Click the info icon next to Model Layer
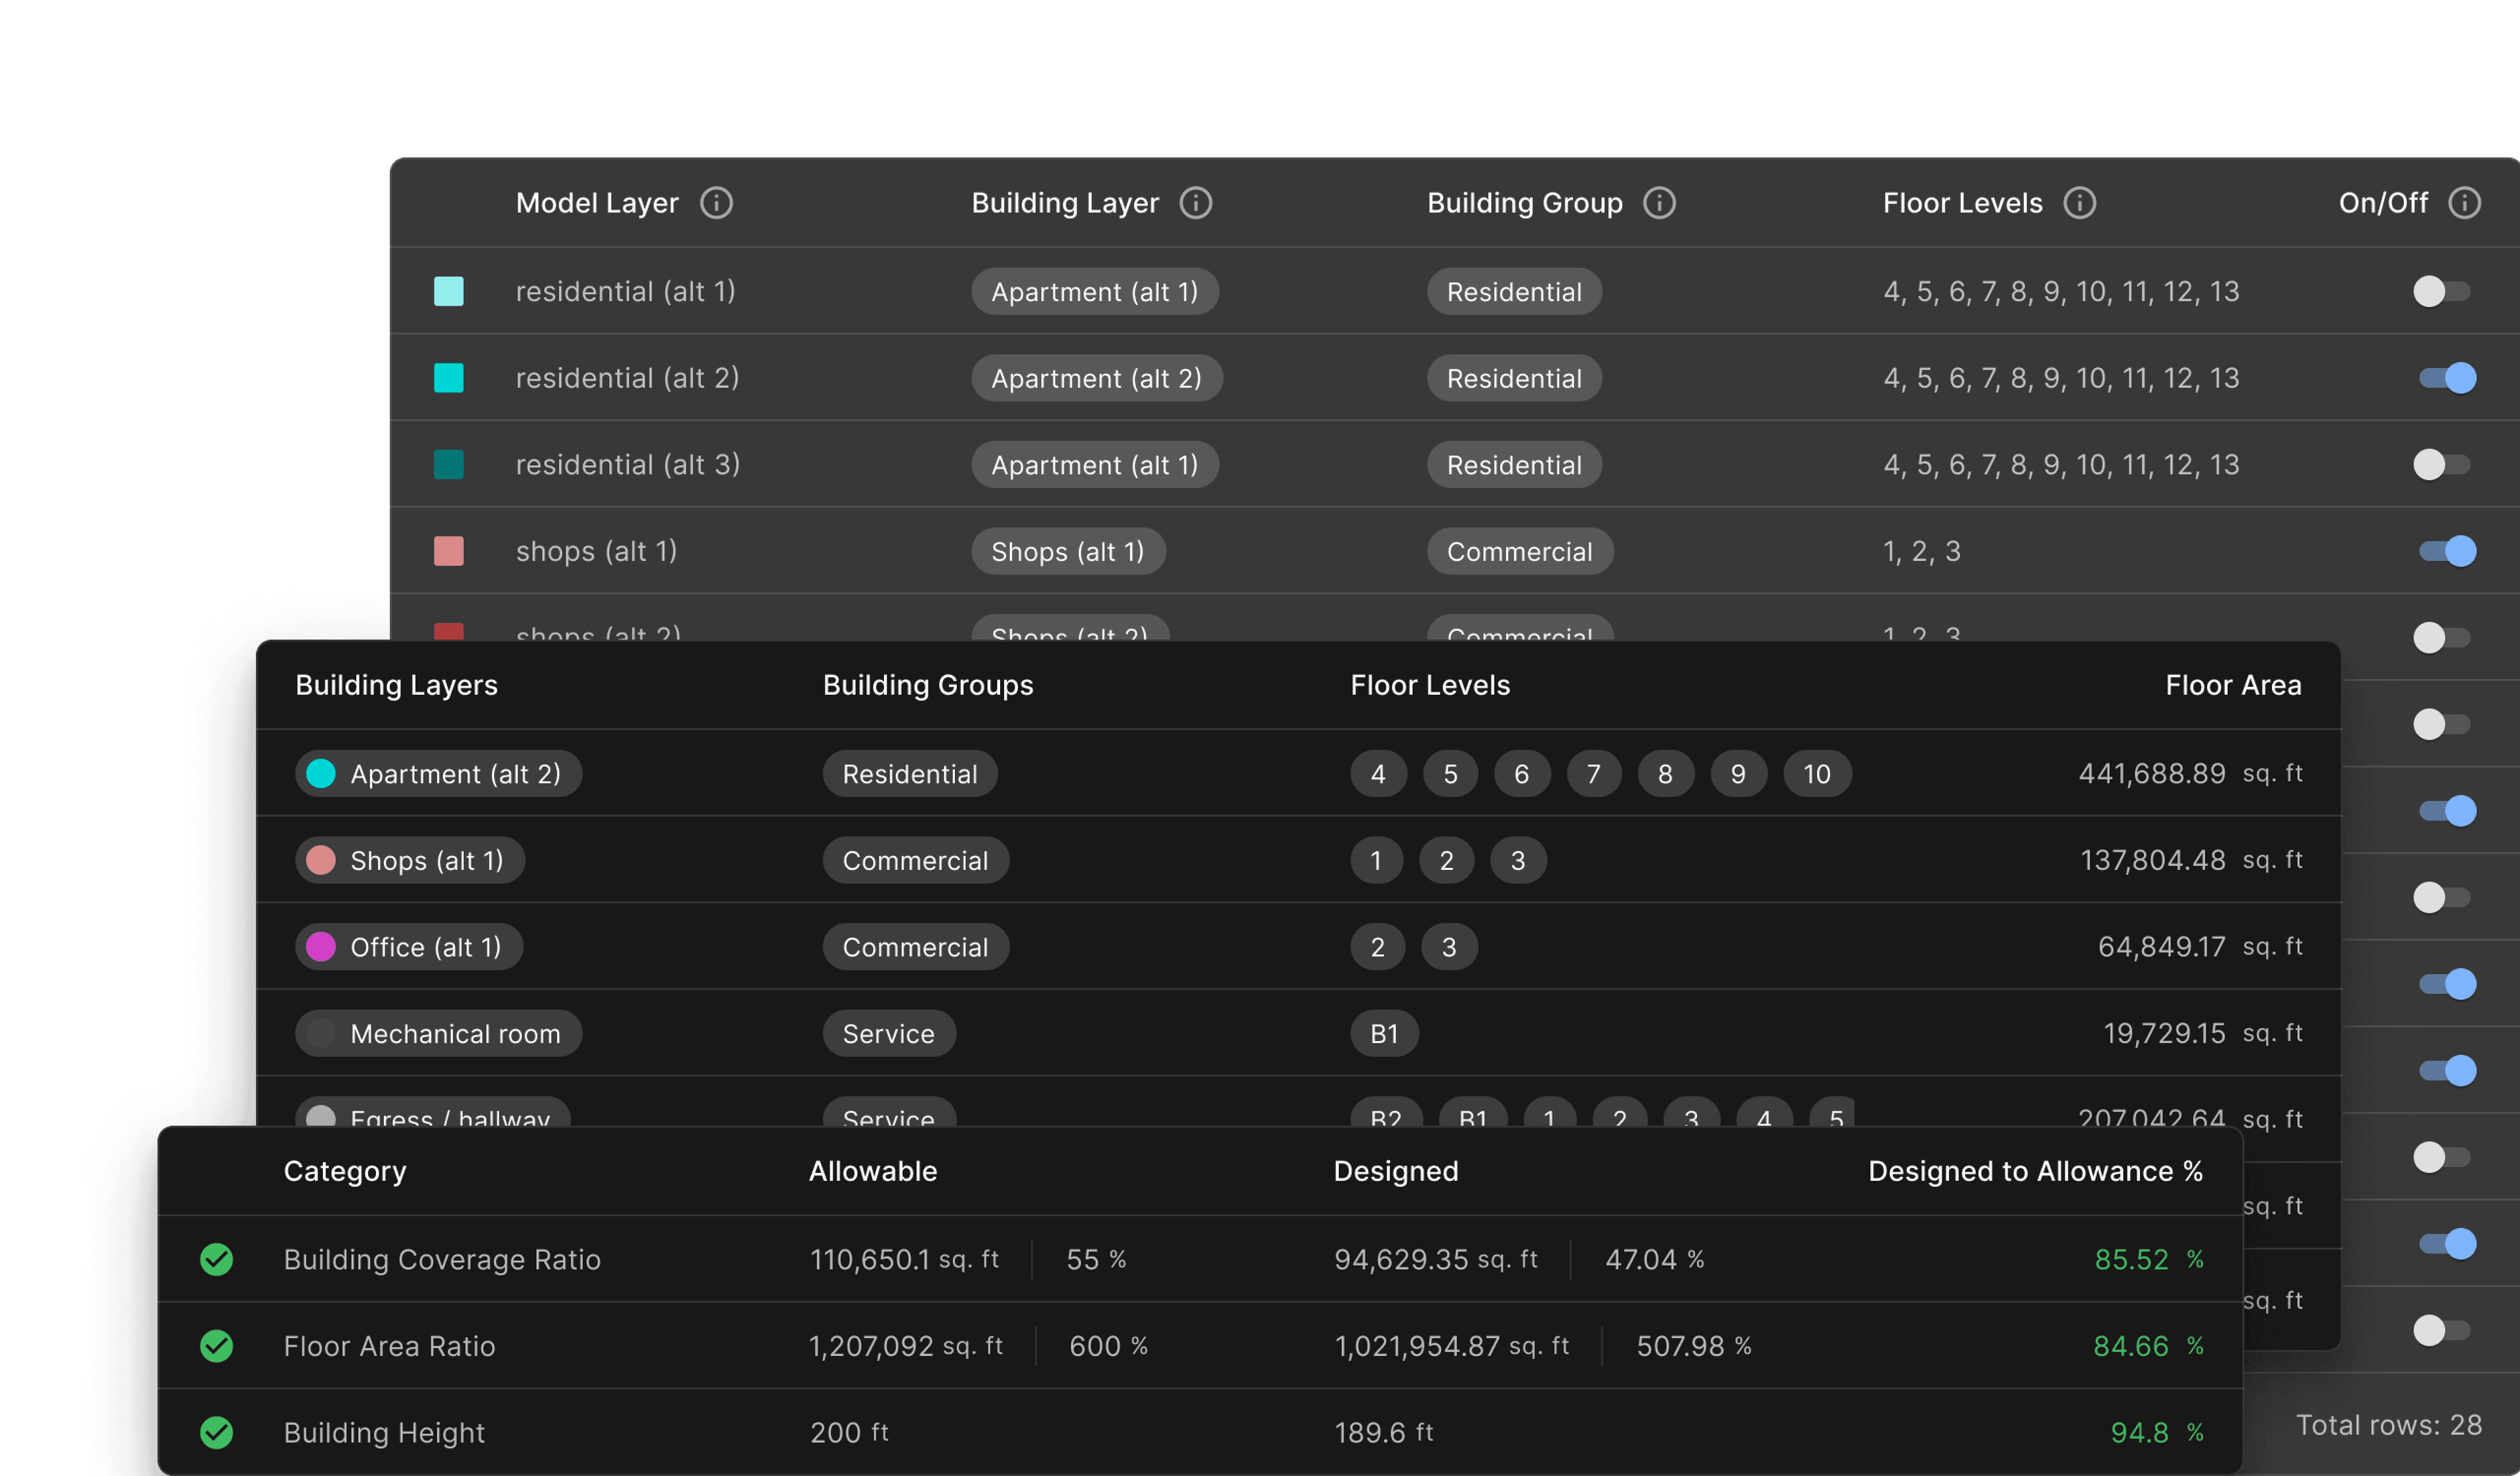 click(x=729, y=202)
